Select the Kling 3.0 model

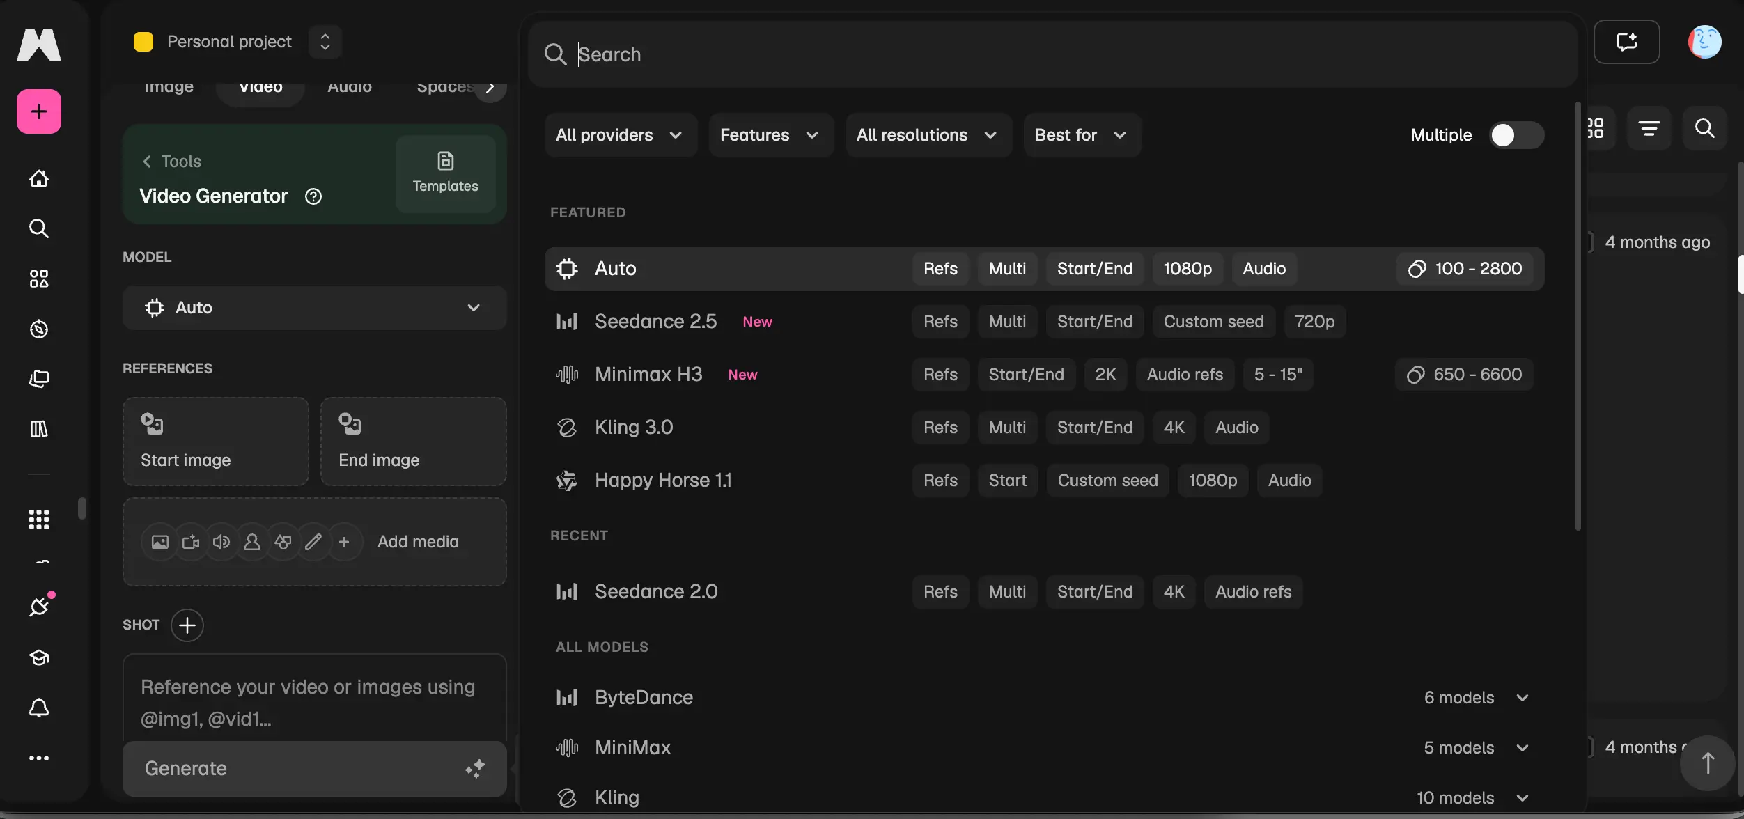click(x=1045, y=428)
